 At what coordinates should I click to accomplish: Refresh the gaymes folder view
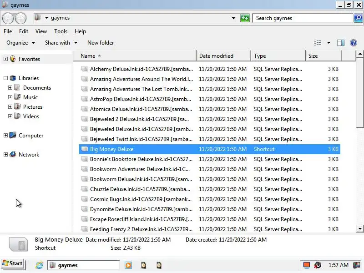245,18
